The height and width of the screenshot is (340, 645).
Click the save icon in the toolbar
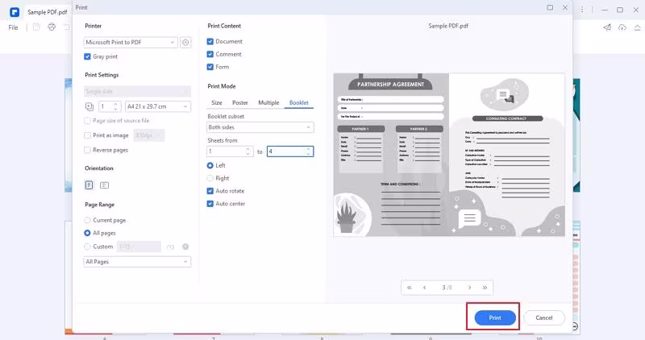point(36,27)
